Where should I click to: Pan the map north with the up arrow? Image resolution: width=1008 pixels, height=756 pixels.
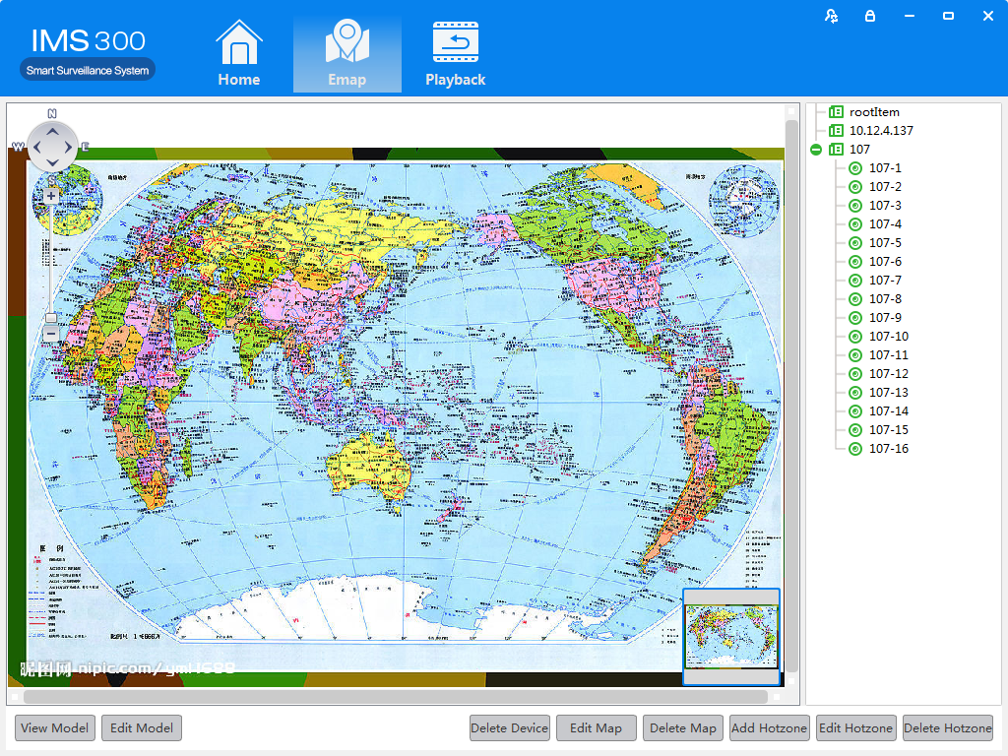(51, 130)
